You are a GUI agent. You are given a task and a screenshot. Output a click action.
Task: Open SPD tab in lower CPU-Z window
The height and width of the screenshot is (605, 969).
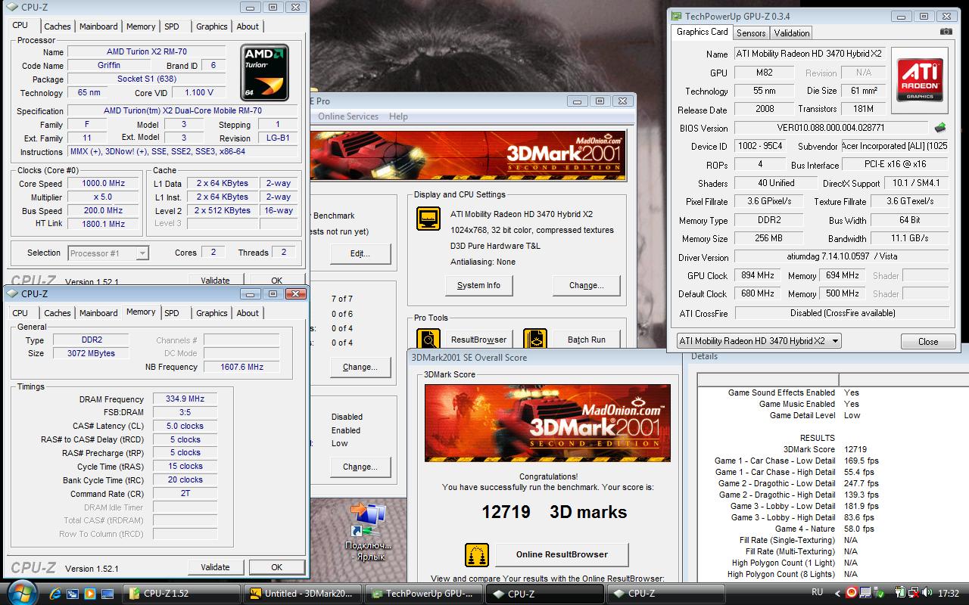(x=172, y=313)
